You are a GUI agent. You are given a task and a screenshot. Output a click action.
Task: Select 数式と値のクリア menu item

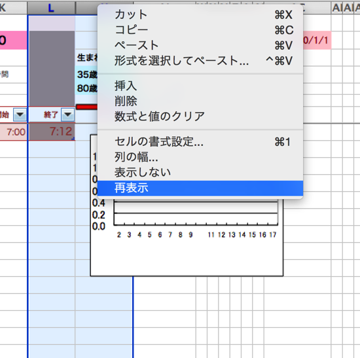point(200,116)
